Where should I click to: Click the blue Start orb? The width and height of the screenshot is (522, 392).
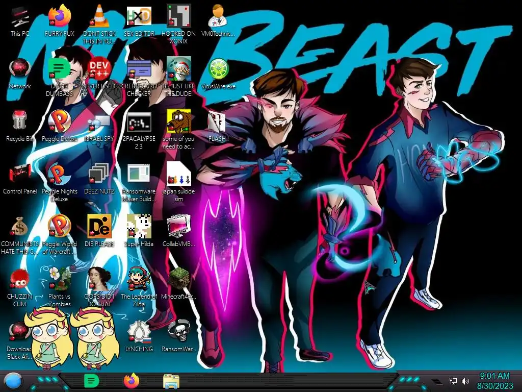[x=14, y=382]
